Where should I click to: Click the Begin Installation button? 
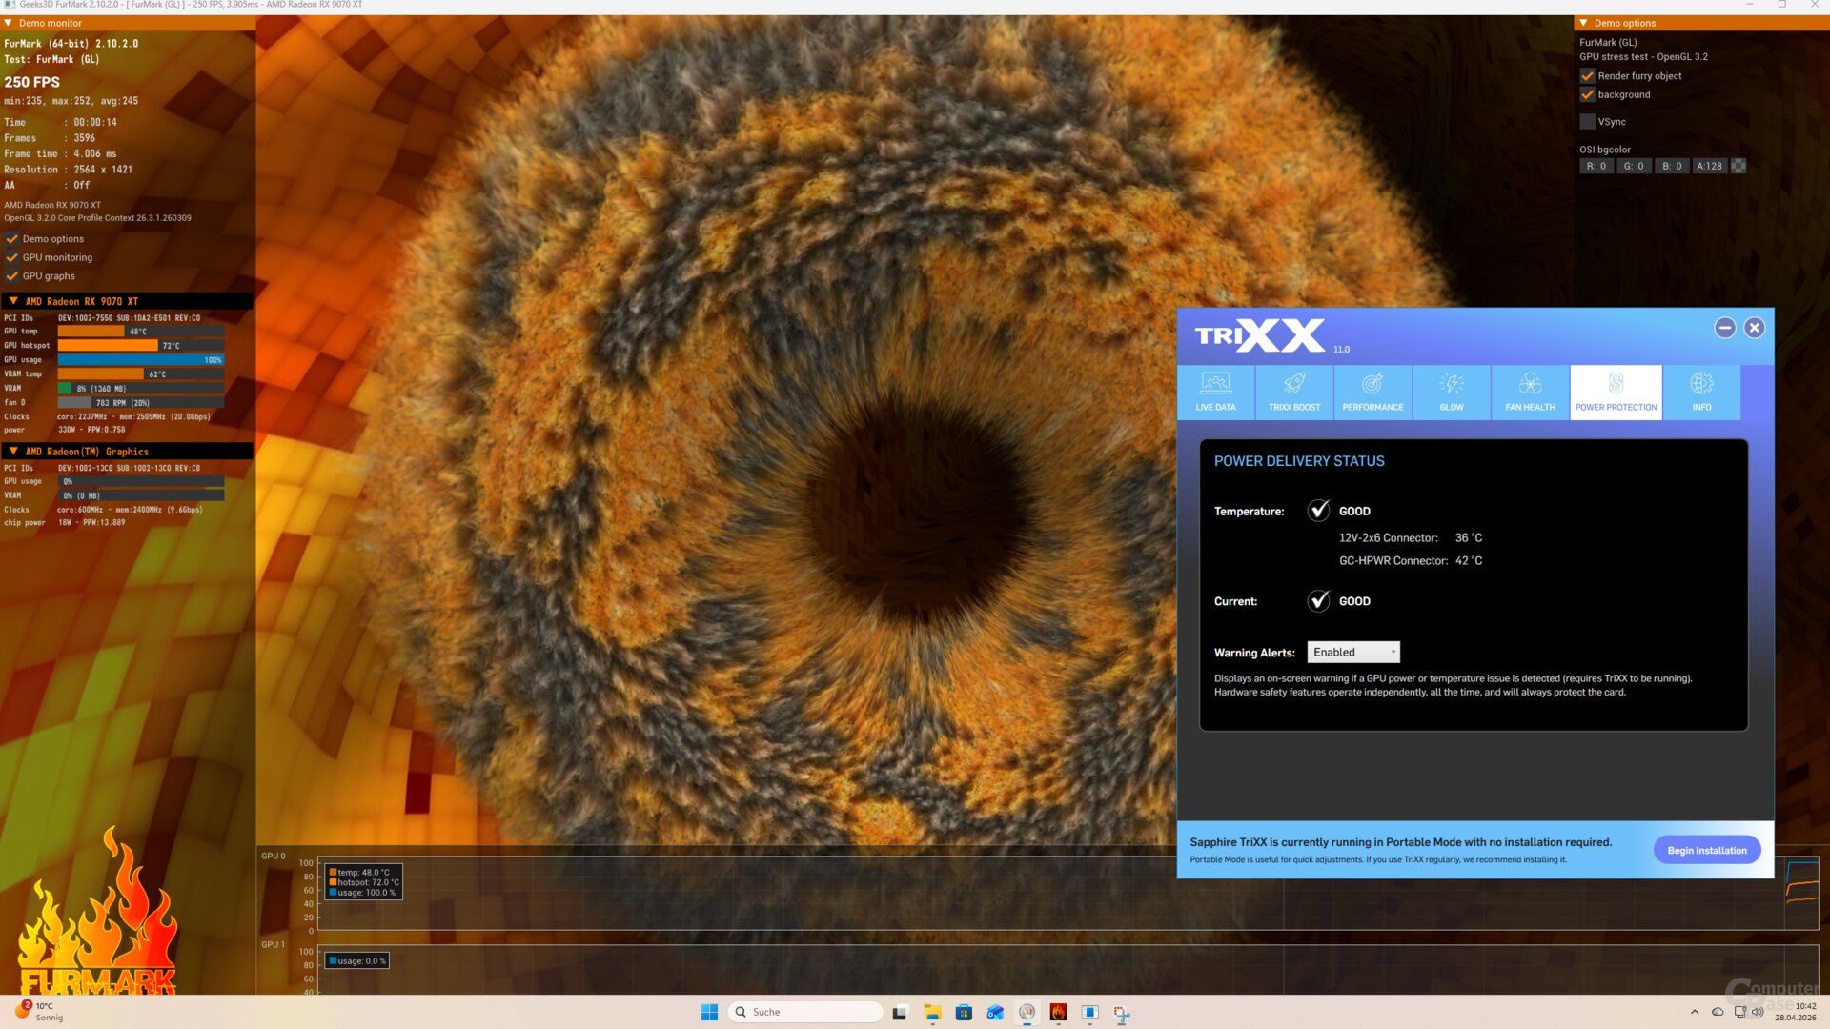[1706, 850]
